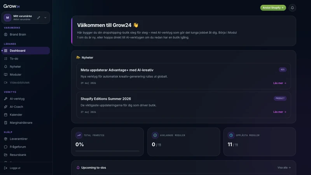311x175 pixels.
Task: Read more about Meta Advantage+ news
Action: click(x=280, y=83)
